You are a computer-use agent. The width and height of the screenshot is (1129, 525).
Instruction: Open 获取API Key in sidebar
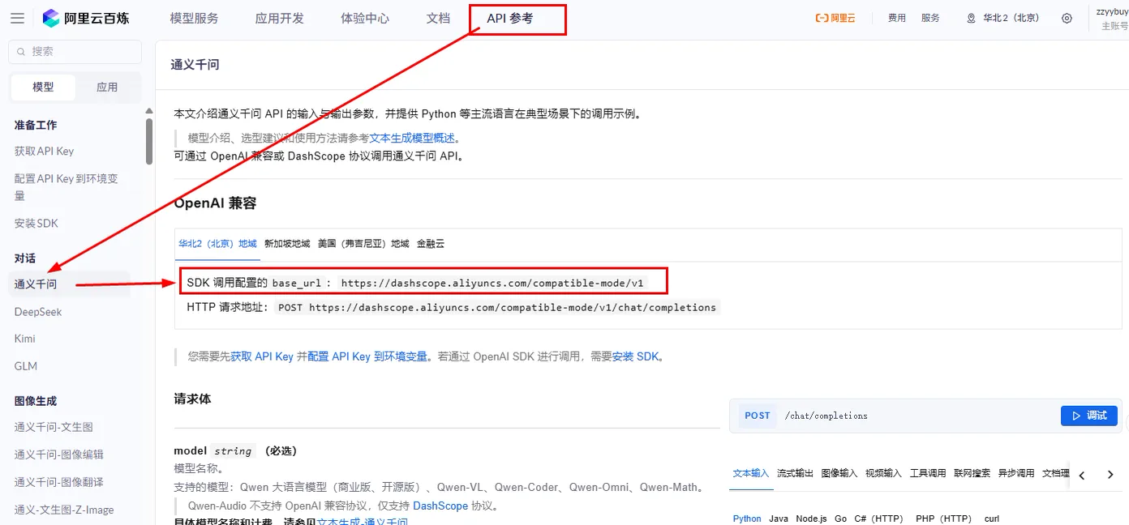[x=44, y=151]
